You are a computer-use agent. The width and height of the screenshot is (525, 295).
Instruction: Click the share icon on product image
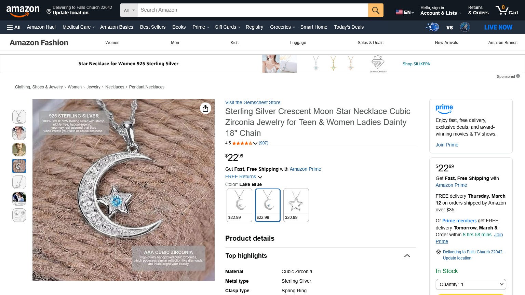tap(205, 108)
